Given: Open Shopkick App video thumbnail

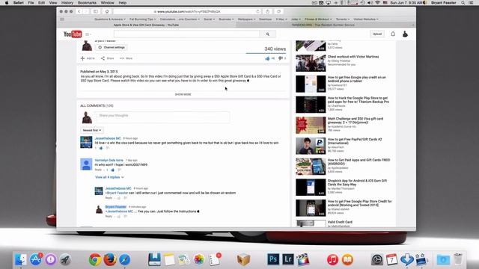Looking at the screenshot, I should [311, 188].
